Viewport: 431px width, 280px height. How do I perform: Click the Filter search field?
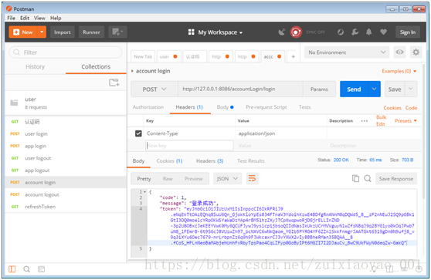click(66, 52)
